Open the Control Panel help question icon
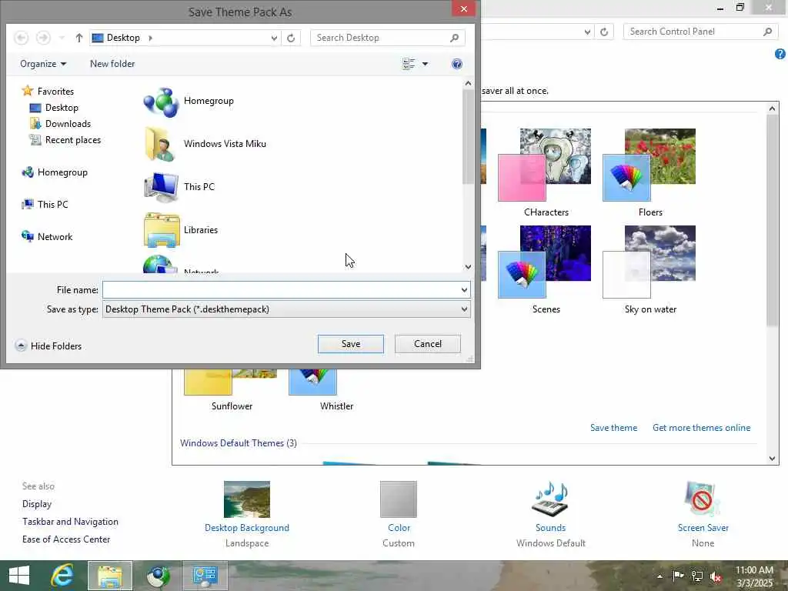 coord(780,55)
